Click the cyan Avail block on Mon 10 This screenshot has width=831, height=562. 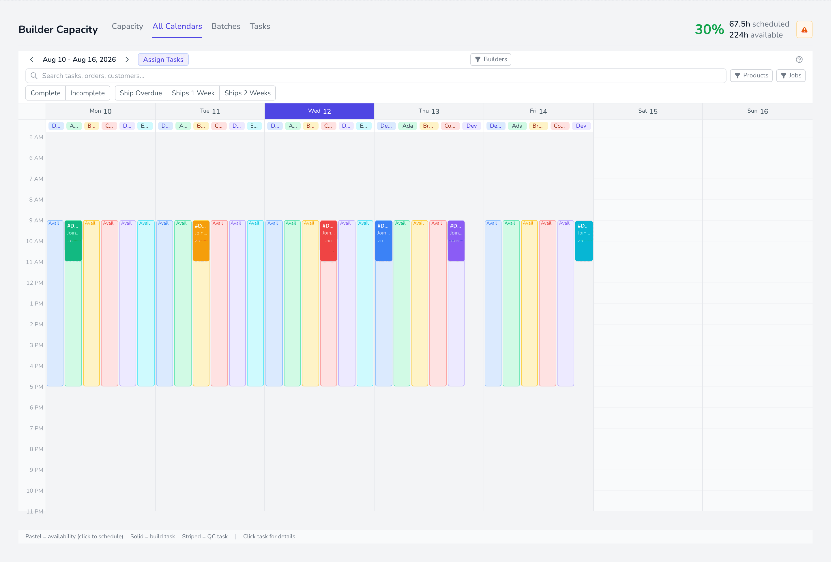[x=146, y=303]
